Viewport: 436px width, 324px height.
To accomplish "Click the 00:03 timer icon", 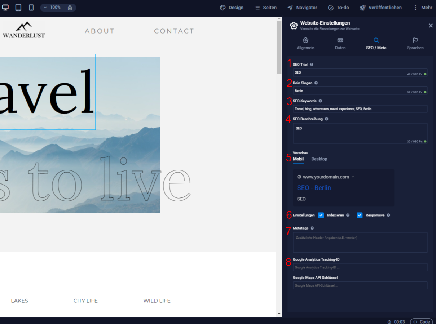I will (x=389, y=322).
